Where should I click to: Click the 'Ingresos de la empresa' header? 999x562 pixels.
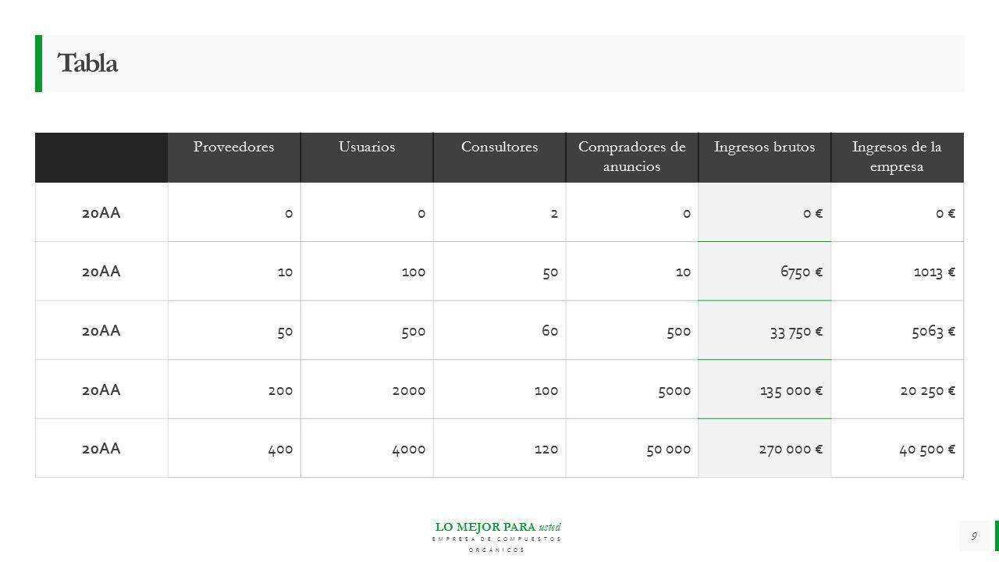898,157
